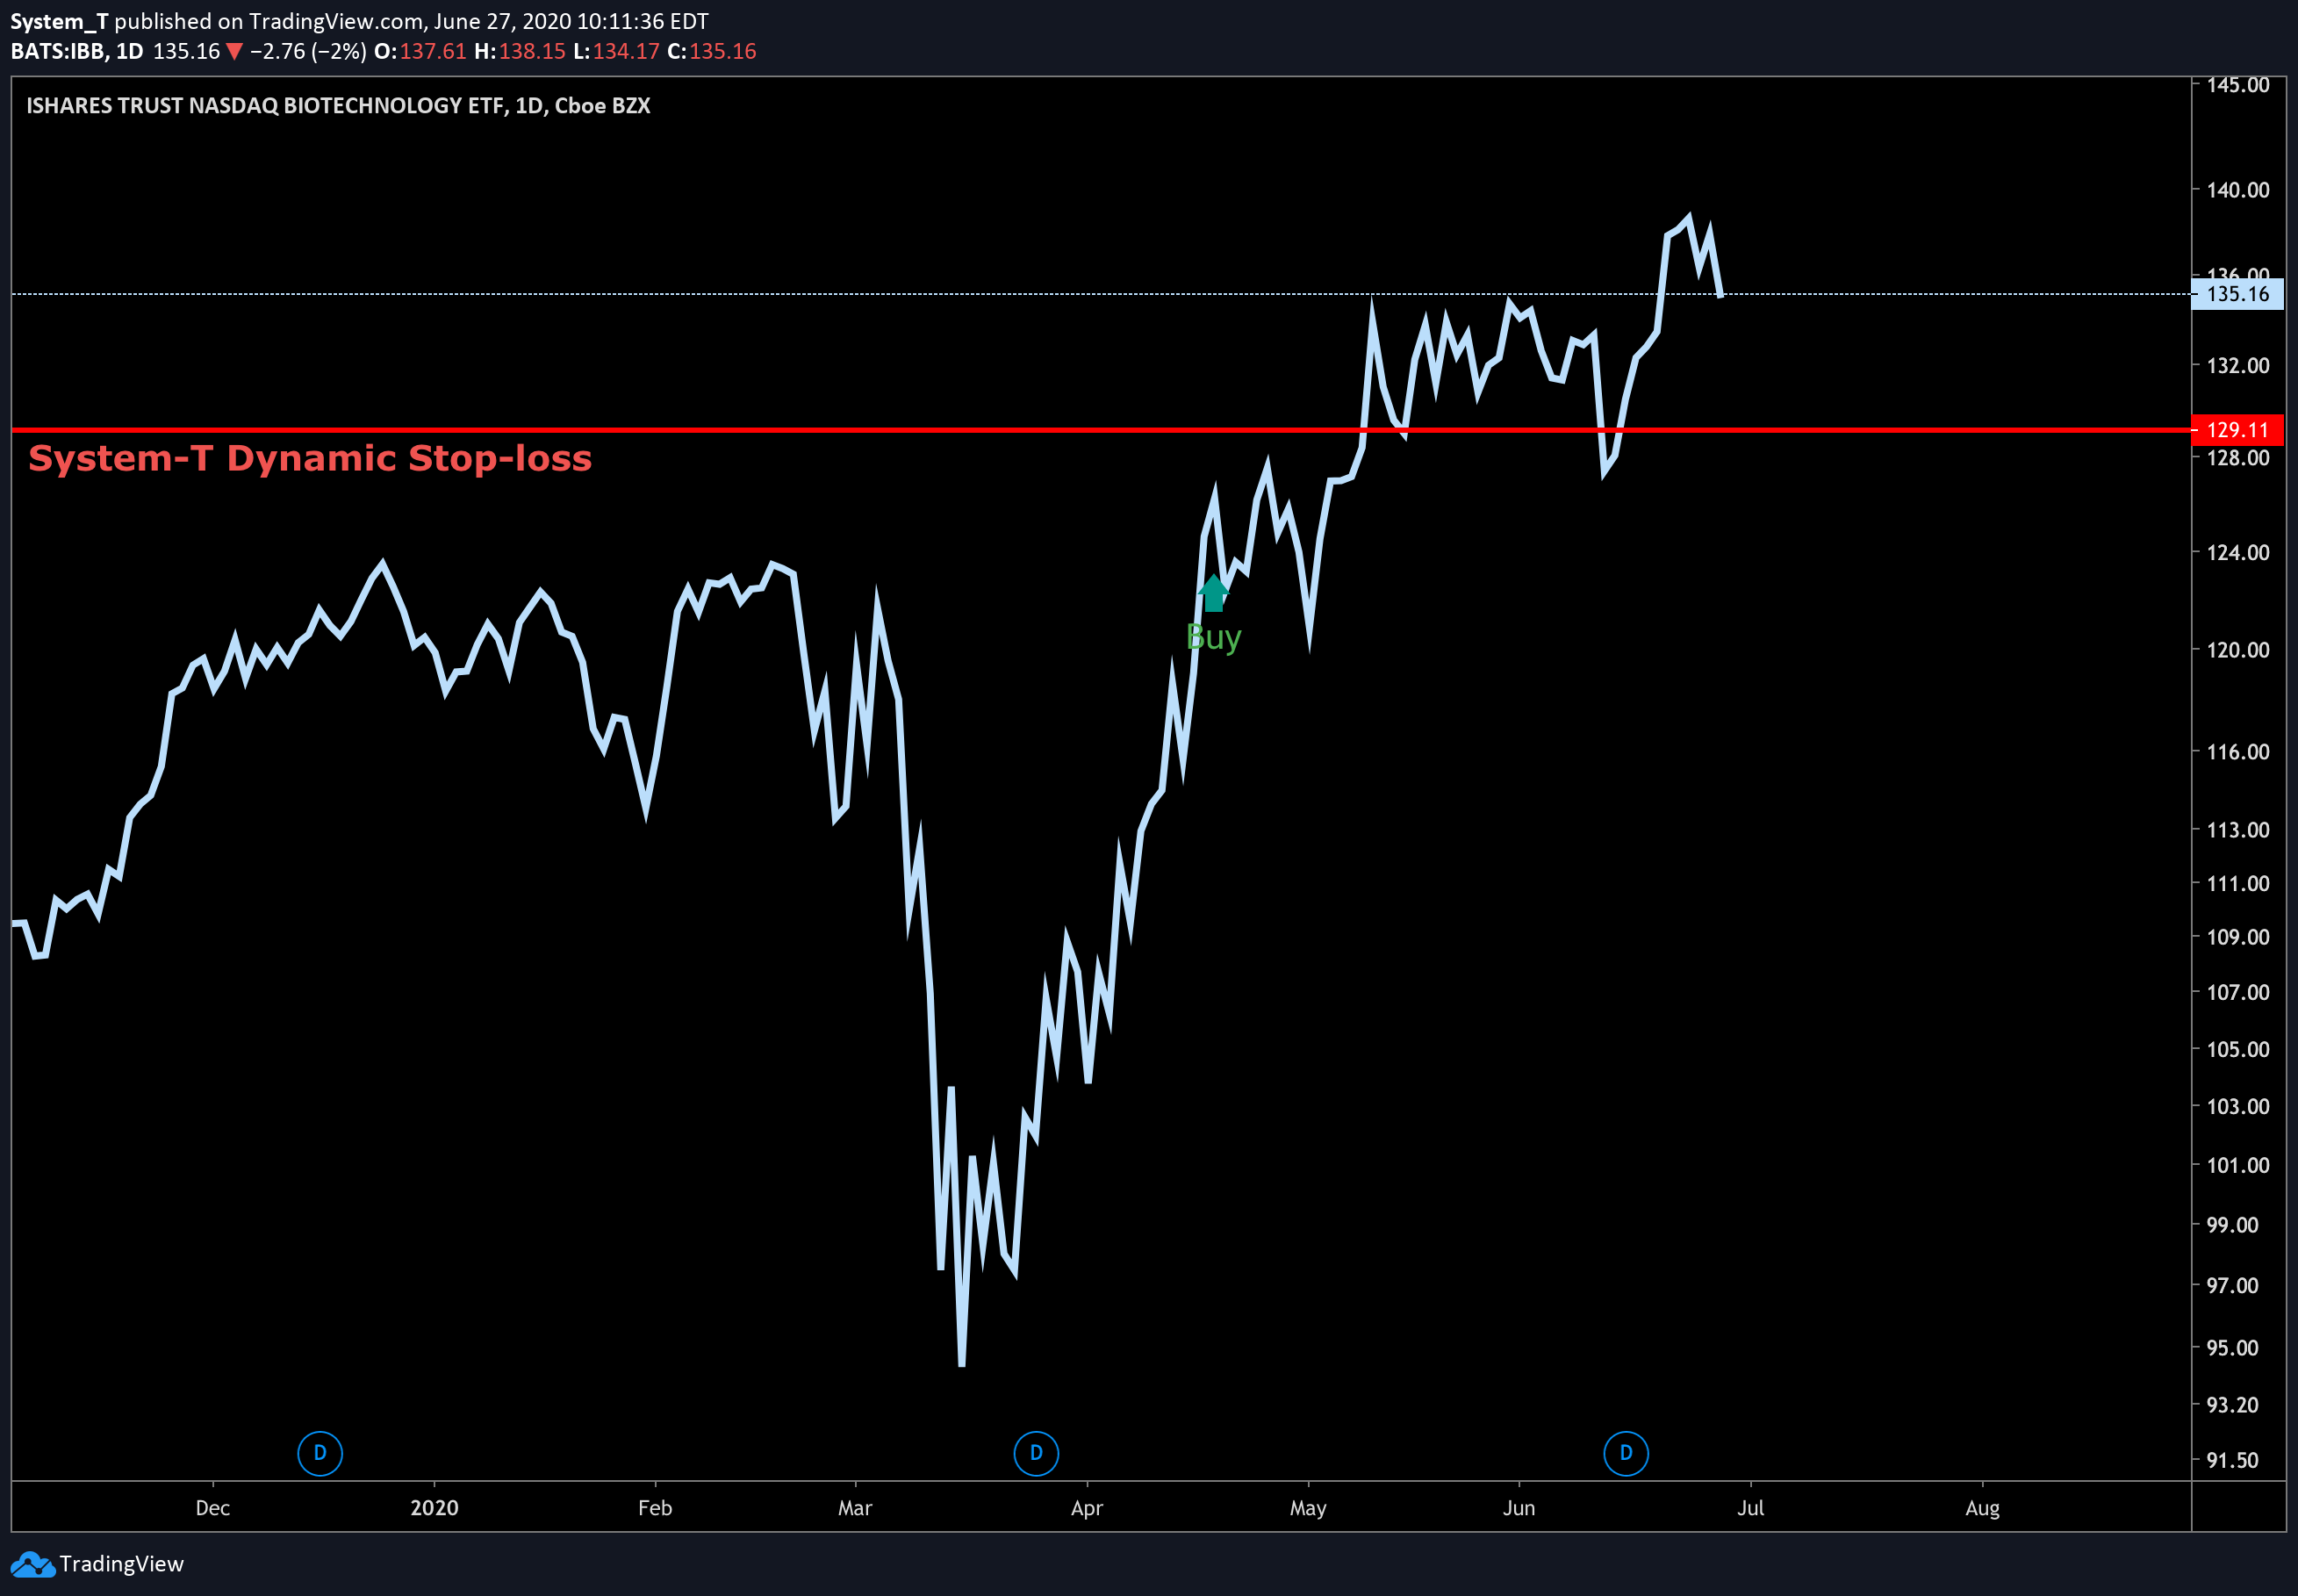This screenshot has width=2298, height=1596.
Task: Click the close value 135.16 in header
Action: click(x=722, y=51)
